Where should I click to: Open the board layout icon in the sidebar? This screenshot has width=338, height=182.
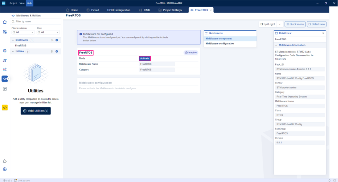[x=5, y=89]
